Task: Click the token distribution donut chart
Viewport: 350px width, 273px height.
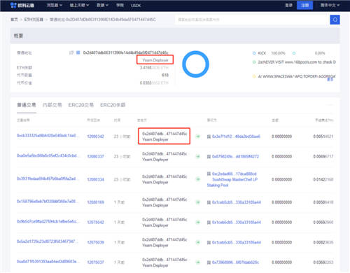Action: pyautogui.click(x=195, y=64)
